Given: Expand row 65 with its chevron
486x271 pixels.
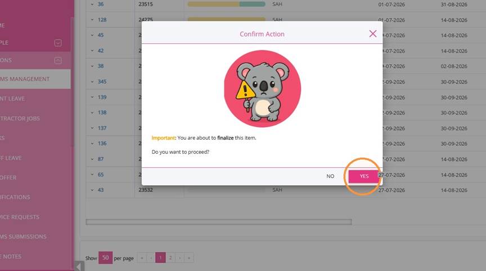Looking at the screenshot, I should click(92, 174).
